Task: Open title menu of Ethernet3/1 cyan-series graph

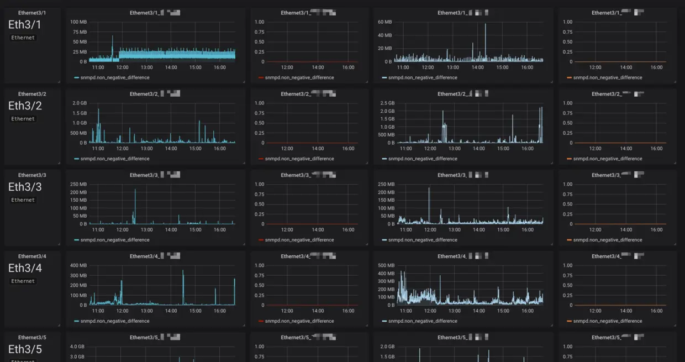Action: pyautogui.click(x=155, y=12)
